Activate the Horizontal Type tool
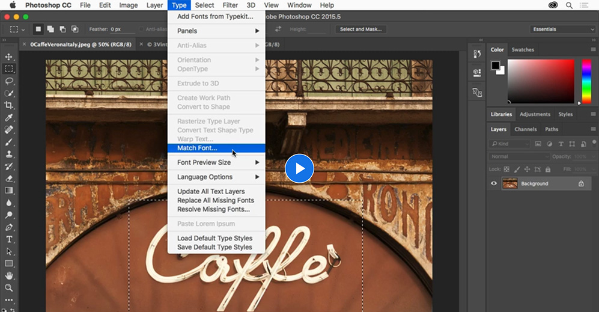This screenshot has height=312, width=599. 9,239
